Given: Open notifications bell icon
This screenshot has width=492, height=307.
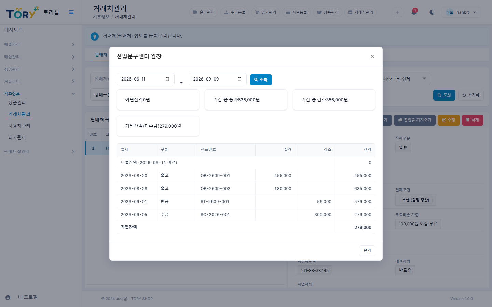Looking at the screenshot, I should tap(414, 12).
